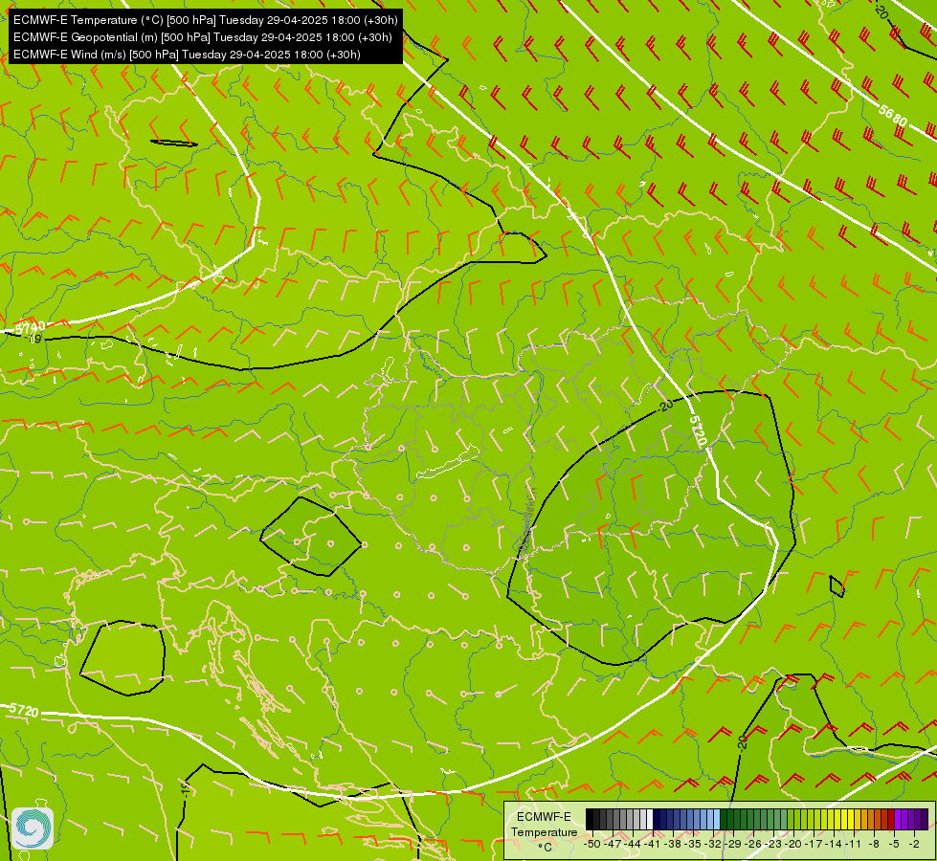Click the -5 legend scale value

point(895,844)
